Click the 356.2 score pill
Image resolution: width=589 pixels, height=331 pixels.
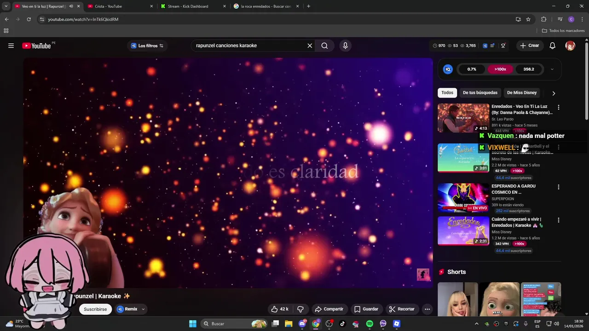[529, 69]
